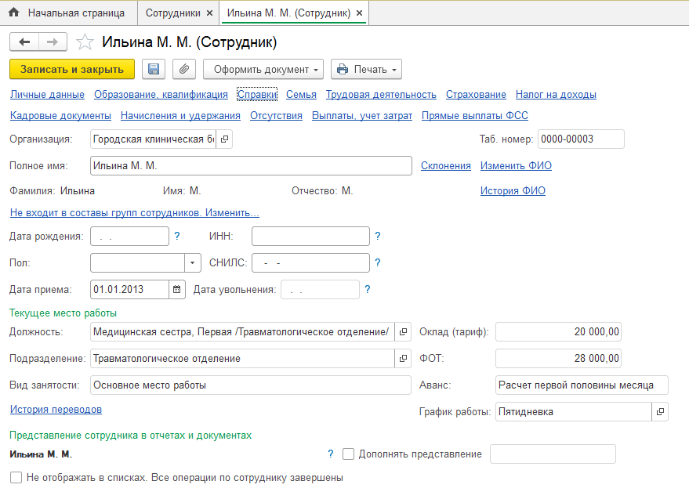This screenshot has width=689, height=499.
Task: Click the Оклад (тариф) value field
Action: tap(559, 332)
